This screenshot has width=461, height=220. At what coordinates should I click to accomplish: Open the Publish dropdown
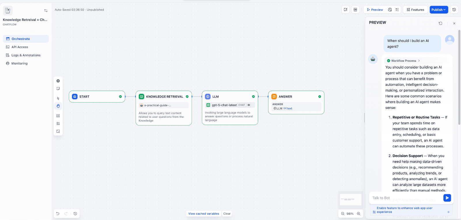tap(439, 10)
